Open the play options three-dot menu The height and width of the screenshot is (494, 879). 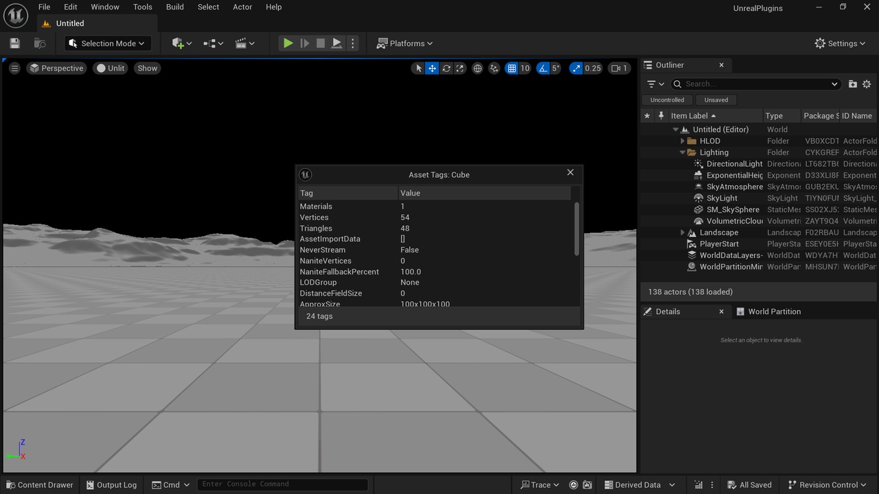click(x=353, y=43)
